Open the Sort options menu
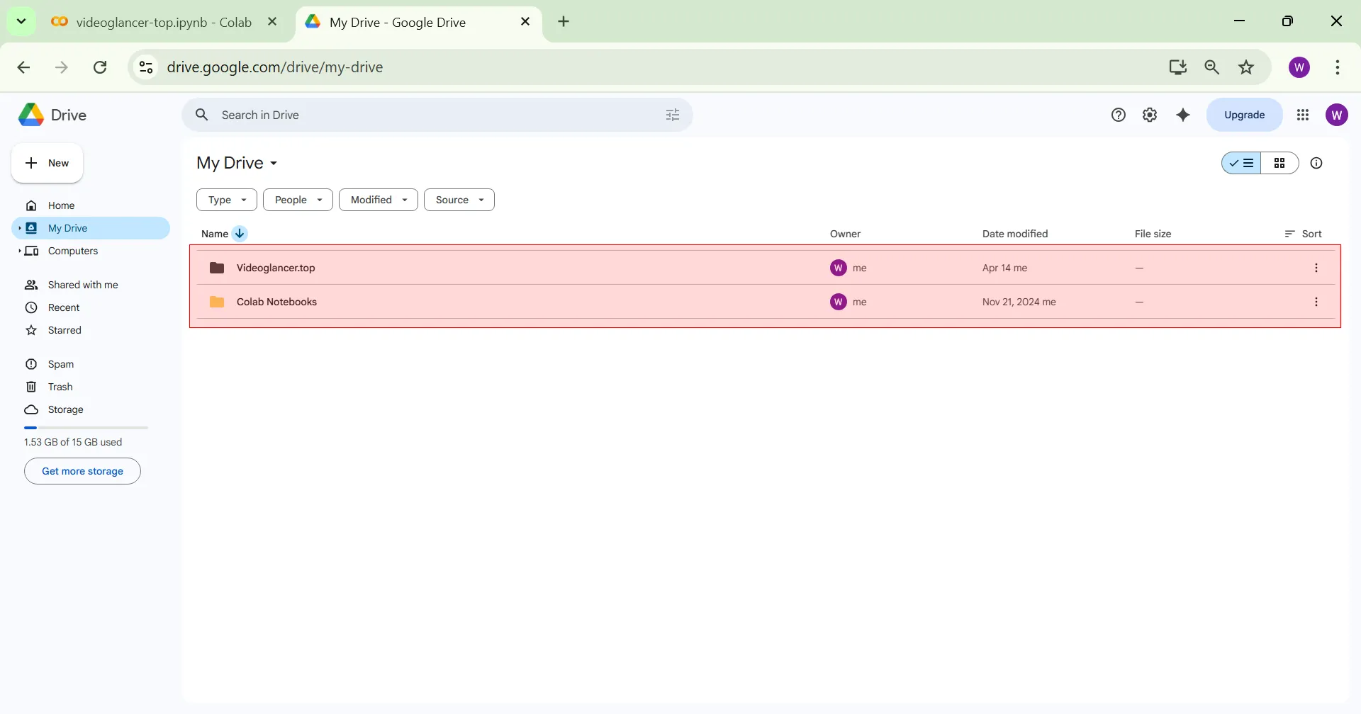The height and width of the screenshot is (714, 1361). tap(1304, 234)
